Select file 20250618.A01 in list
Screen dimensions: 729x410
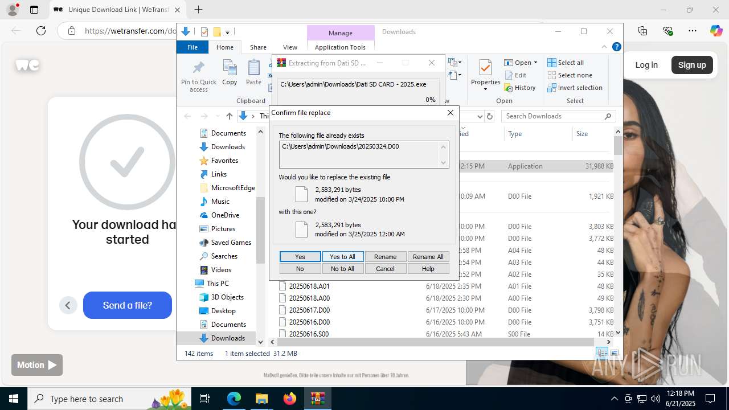(x=309, y=286)
